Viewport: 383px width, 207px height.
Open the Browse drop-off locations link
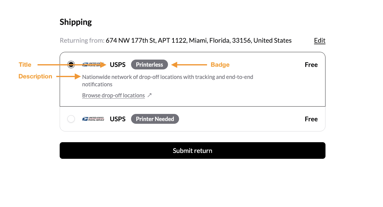[114, 96]
